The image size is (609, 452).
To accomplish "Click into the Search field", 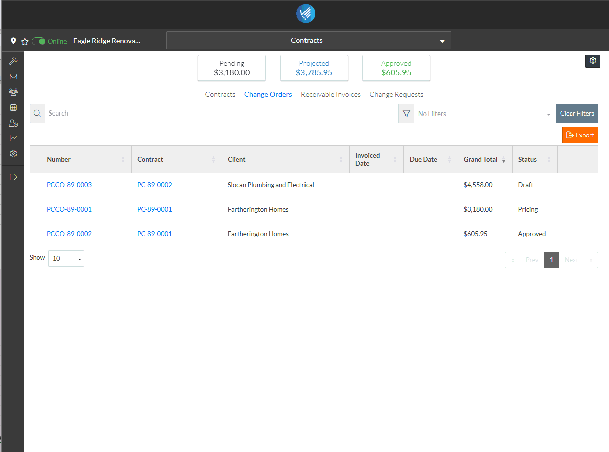I will (x=221, y=114).
